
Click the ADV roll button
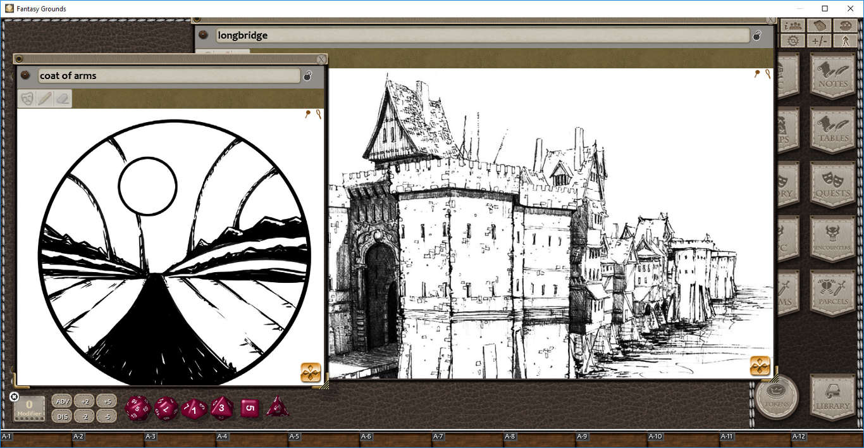point(61,401)
